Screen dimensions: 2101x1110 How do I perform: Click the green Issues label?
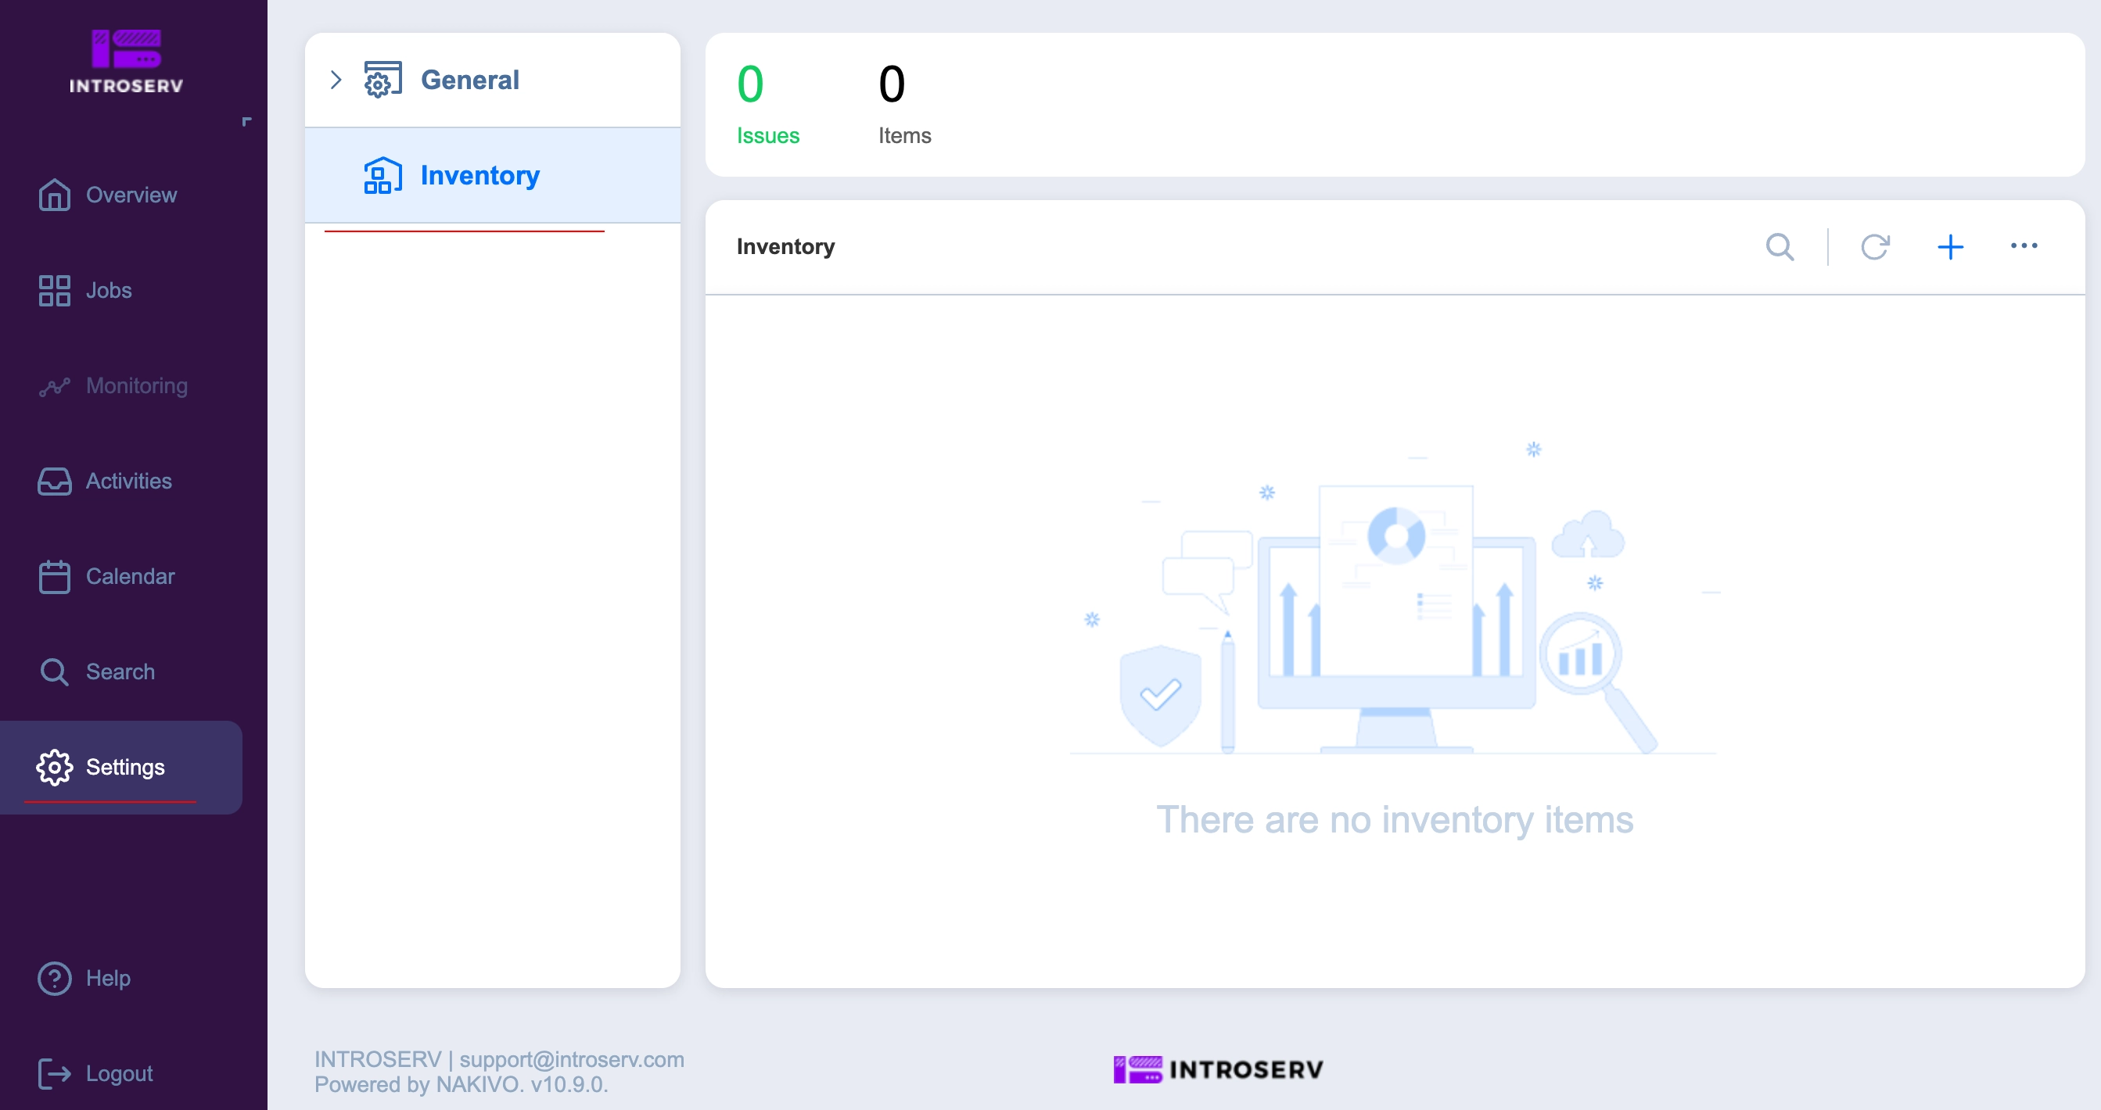[x=767, y=135]
